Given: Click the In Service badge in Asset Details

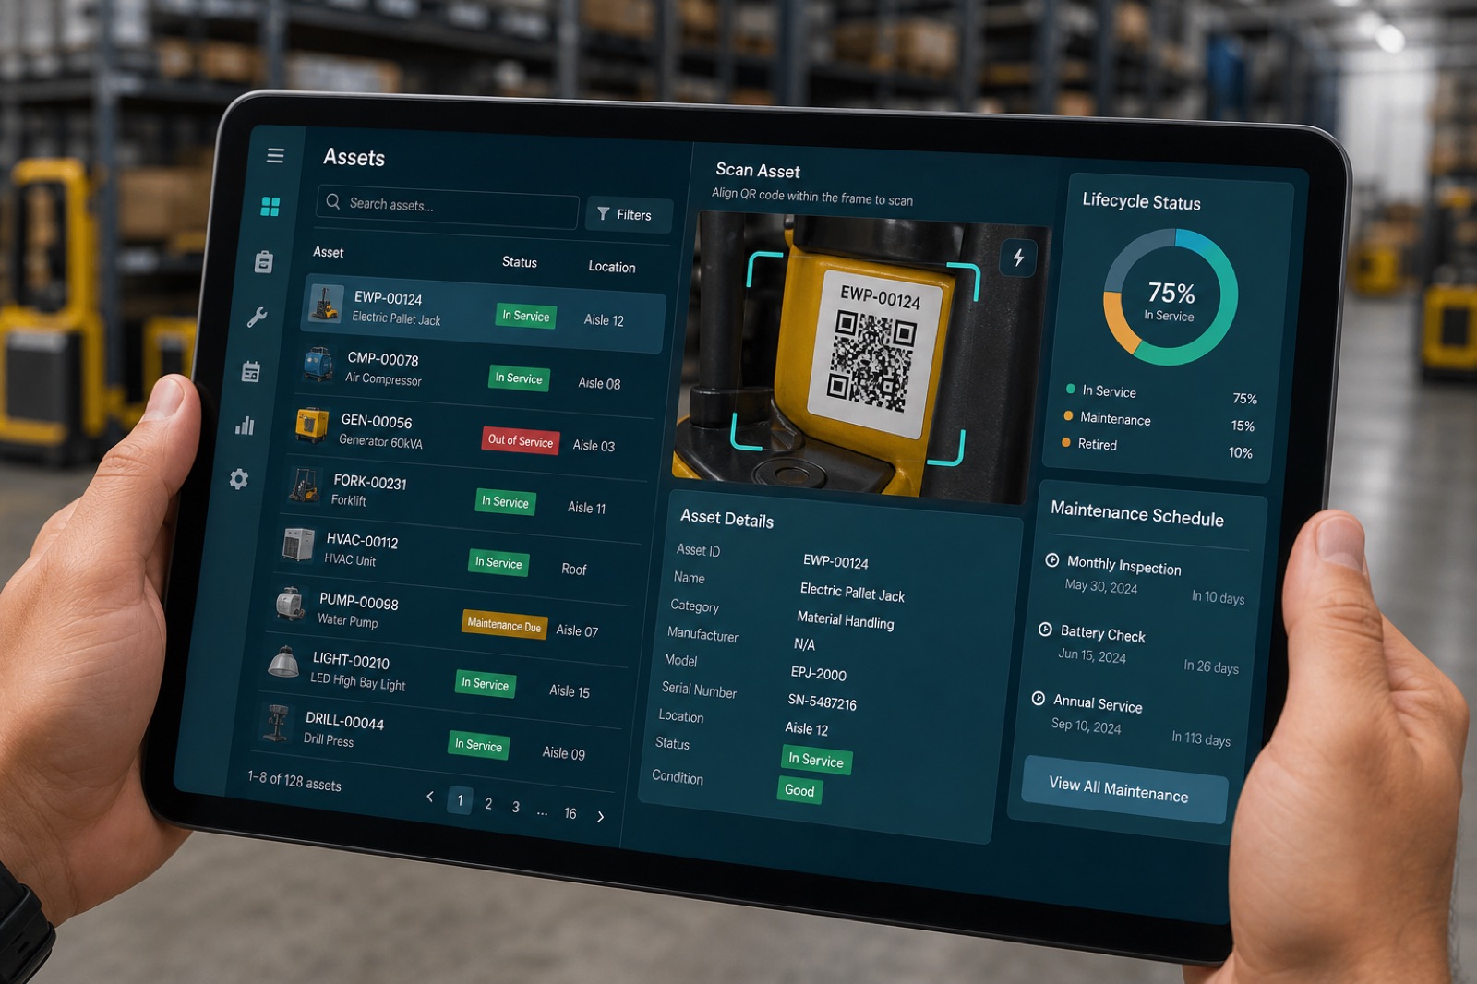Looking at the screenshot, I should coord(816,760).
